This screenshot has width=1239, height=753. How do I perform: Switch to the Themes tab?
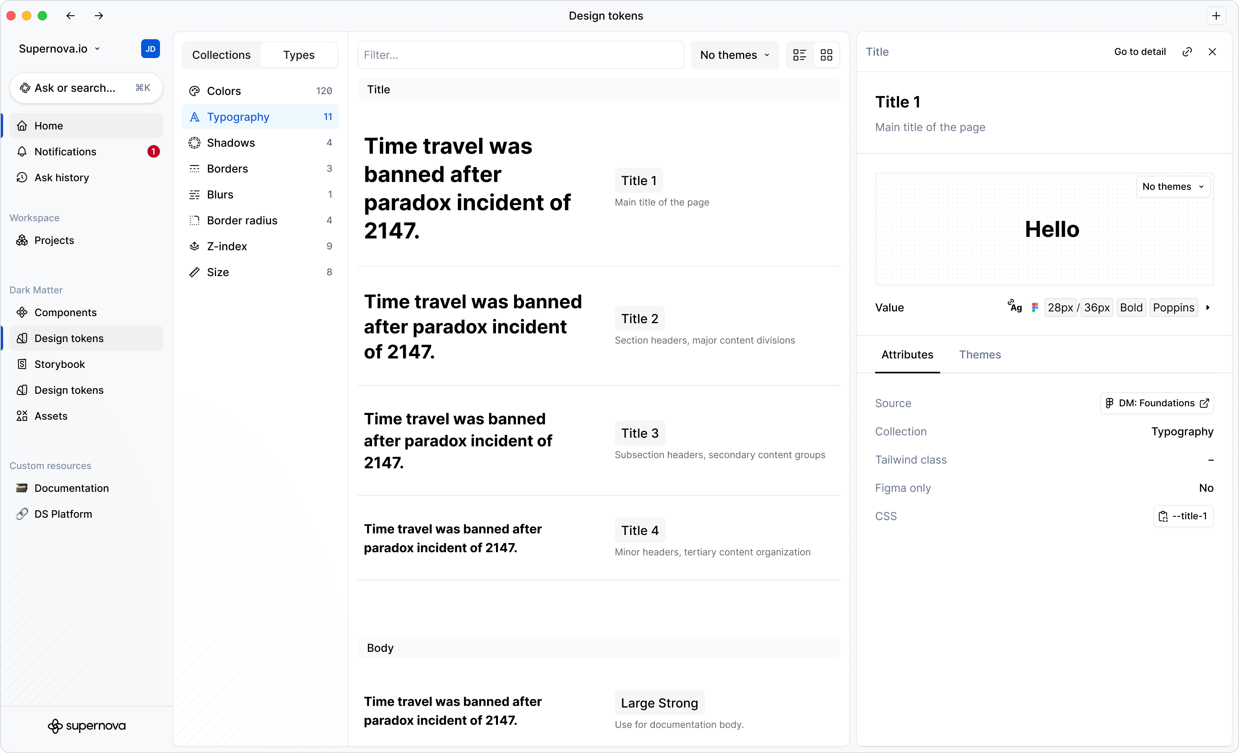979,355
